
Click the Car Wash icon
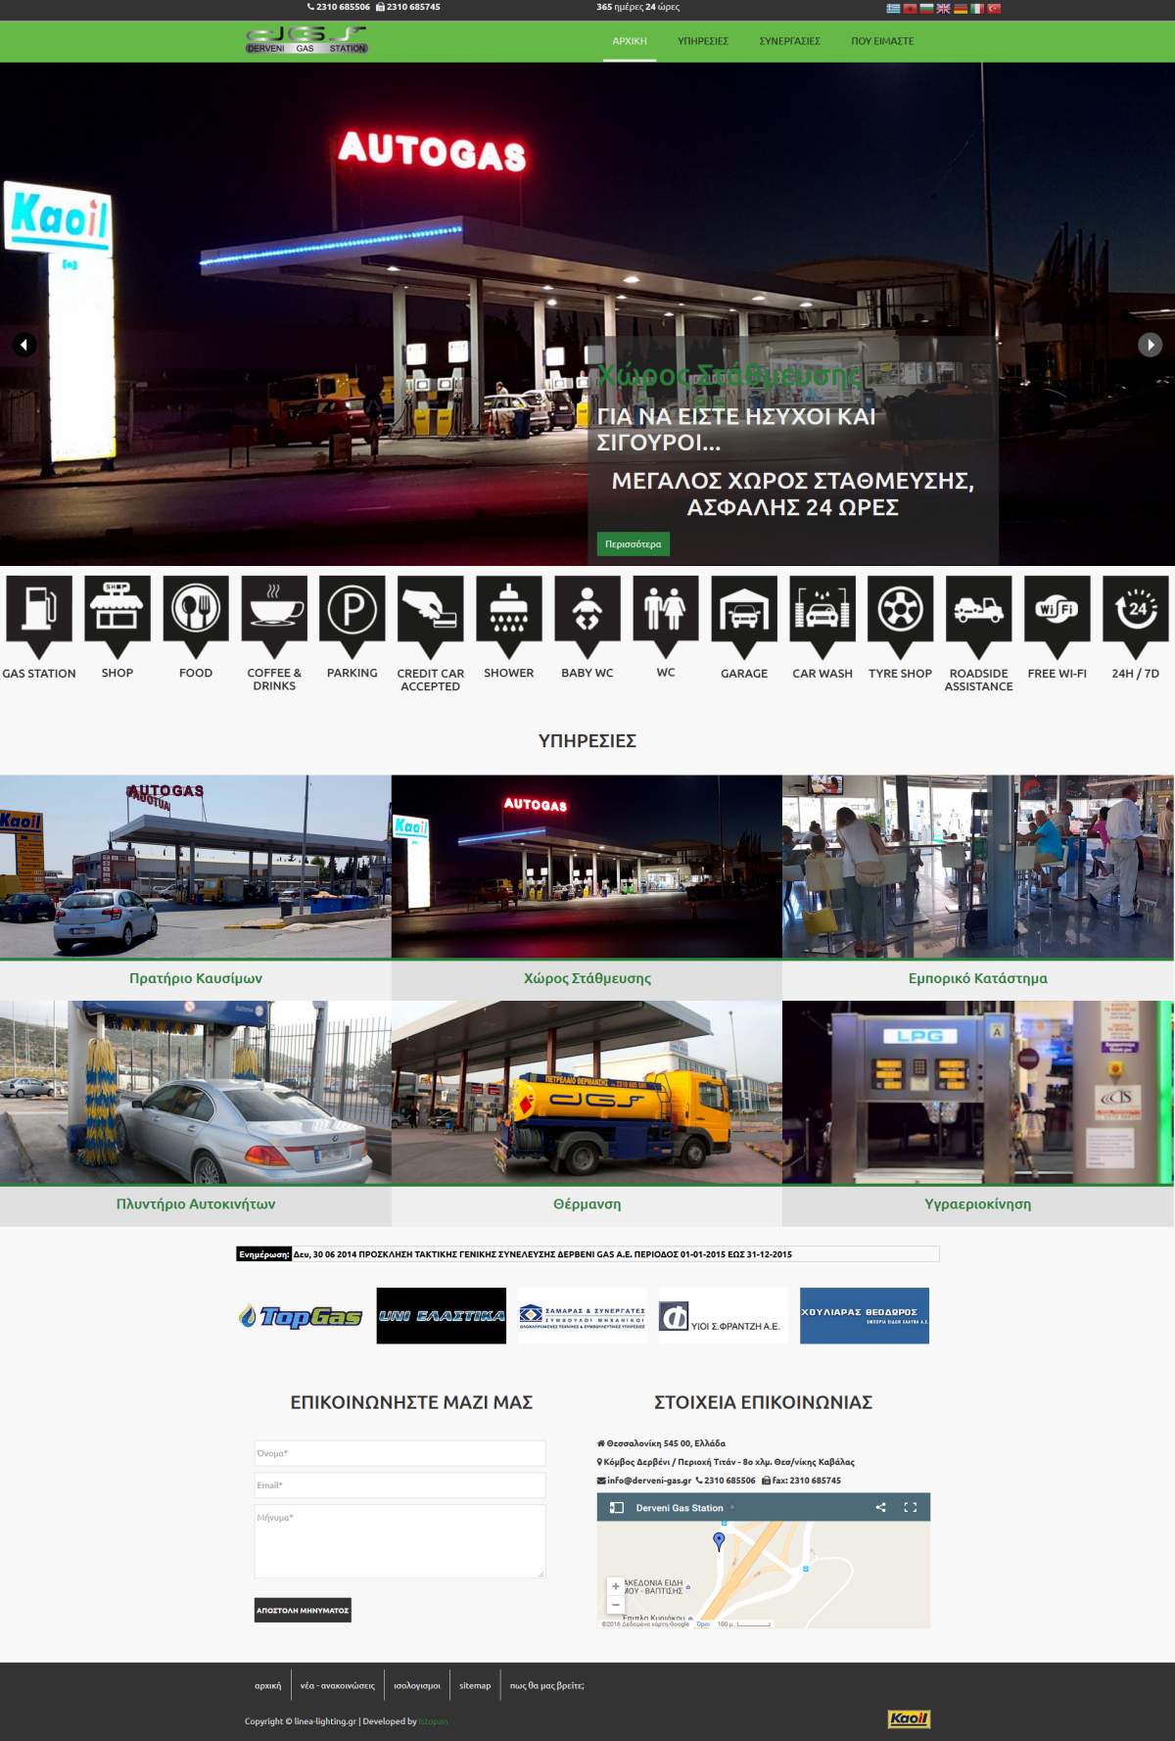pos(822,617)
